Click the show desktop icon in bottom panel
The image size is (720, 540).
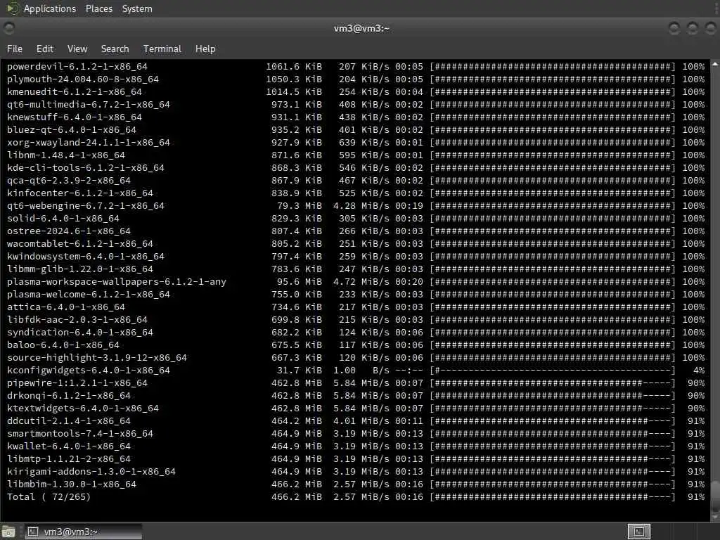[x=8, y=532]
